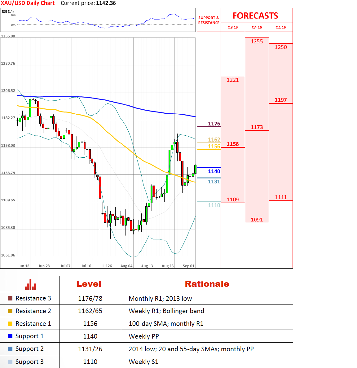Click the Resistance 2 gold swatch
357x368 pixels.
pos(10,311)
